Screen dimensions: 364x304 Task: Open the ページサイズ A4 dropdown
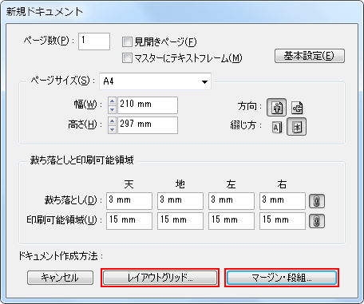pyautogui.click(x=155, y=81)
